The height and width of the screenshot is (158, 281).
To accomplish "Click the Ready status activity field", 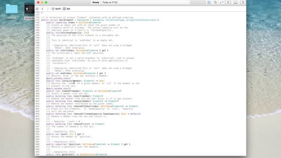I will [x=140, y=2].
